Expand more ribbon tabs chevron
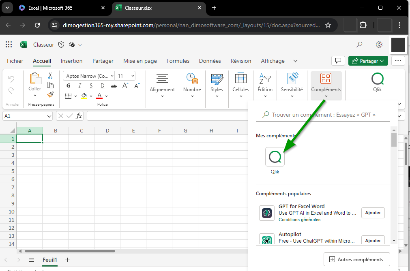 click(296, 61)
